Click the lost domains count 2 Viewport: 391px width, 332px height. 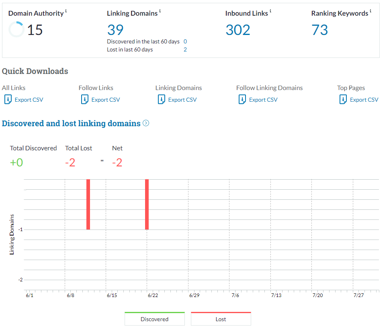185,49
